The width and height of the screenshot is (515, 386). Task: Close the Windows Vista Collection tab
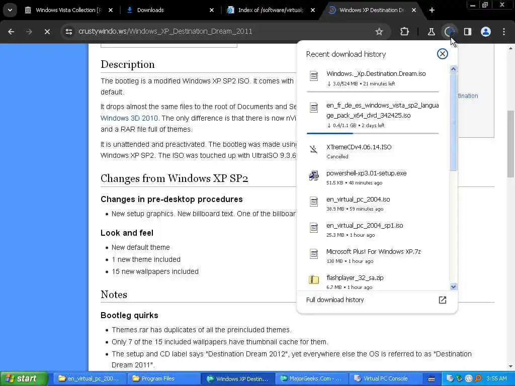click(x=111, y=10)
